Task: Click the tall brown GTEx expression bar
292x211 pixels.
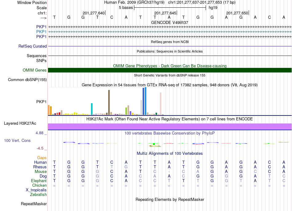Action: point(109,102)
